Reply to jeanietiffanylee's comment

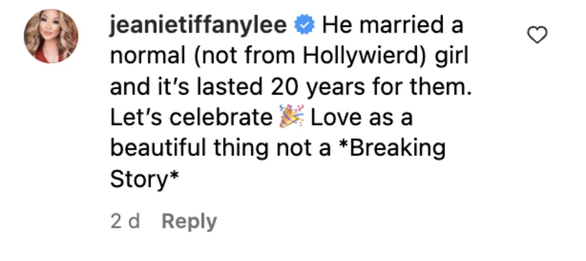[x=189, y=221]
